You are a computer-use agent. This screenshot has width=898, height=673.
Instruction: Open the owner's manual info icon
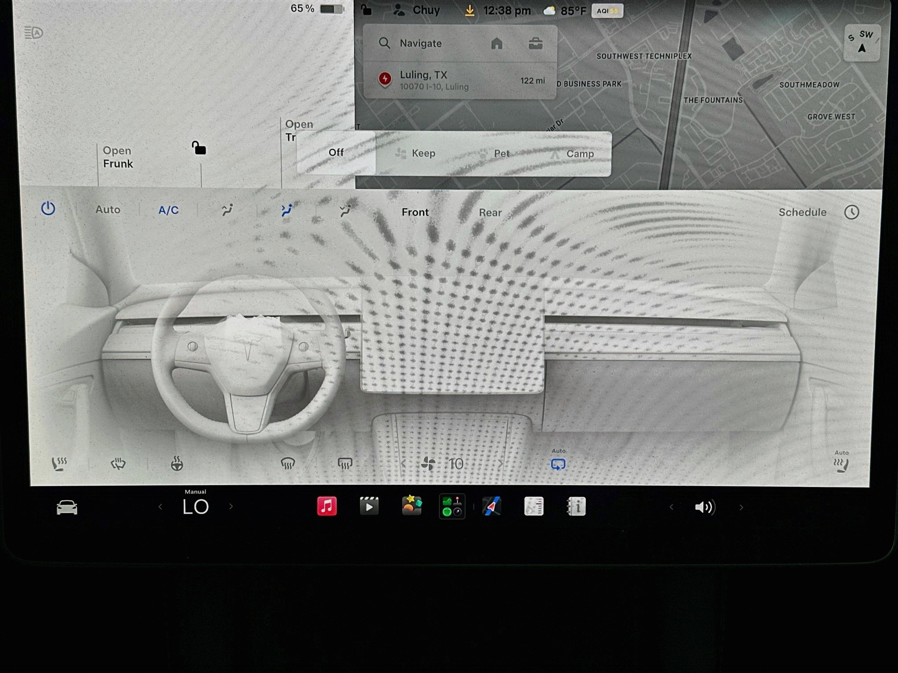(576, 507)
